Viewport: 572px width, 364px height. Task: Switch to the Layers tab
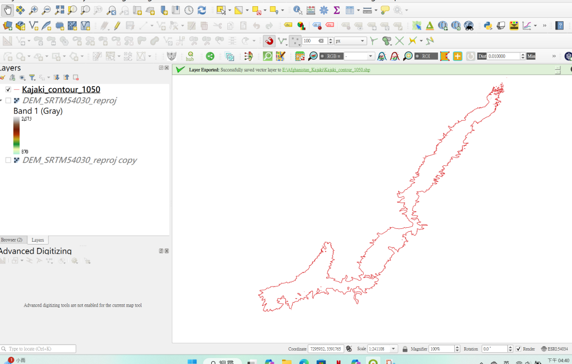(37, 240)
